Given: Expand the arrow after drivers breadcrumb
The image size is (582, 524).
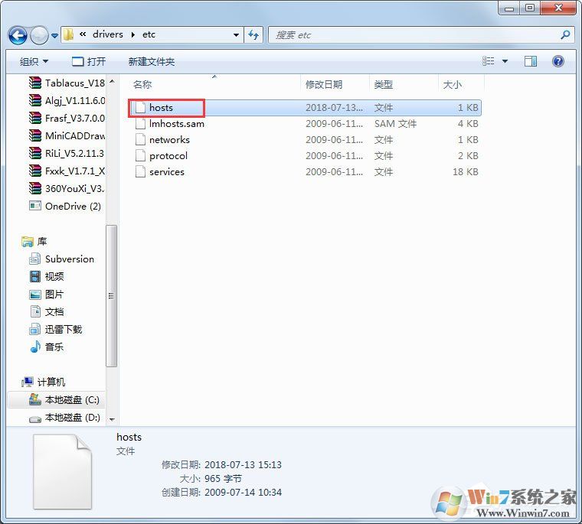Looking at the screenshot, I should [133, 35].
